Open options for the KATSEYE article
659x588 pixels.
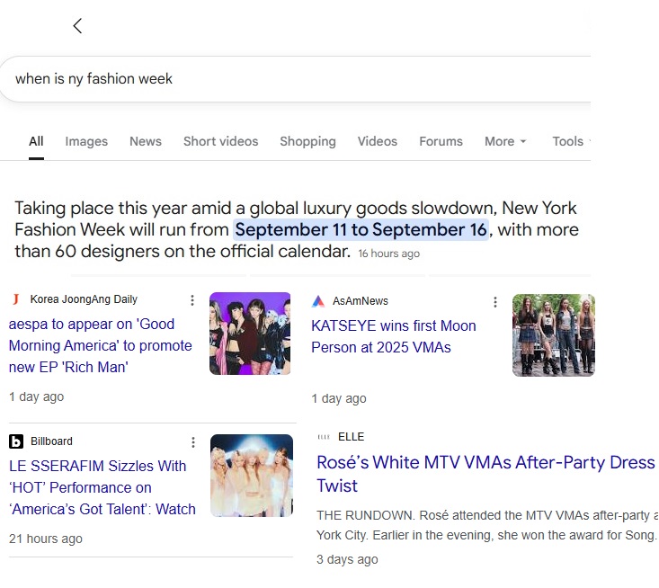[495, 302]
